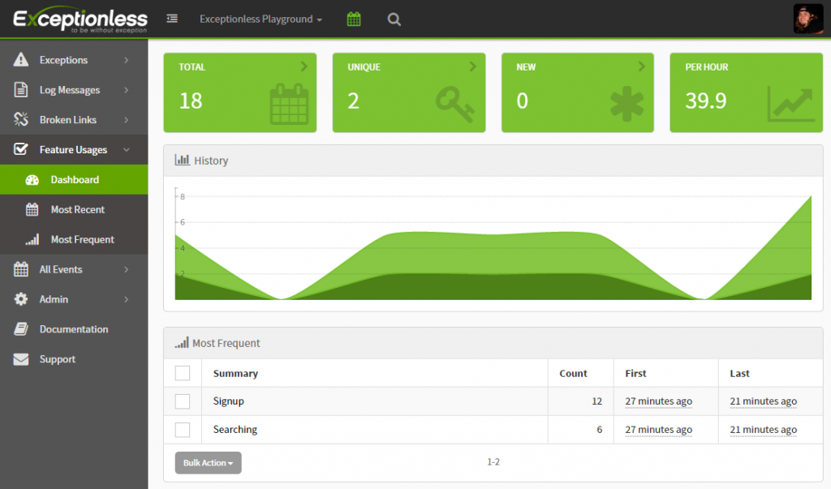
Task: Check the Searching row checkbox
Action: pyautogui.click(x=183, y=430)
